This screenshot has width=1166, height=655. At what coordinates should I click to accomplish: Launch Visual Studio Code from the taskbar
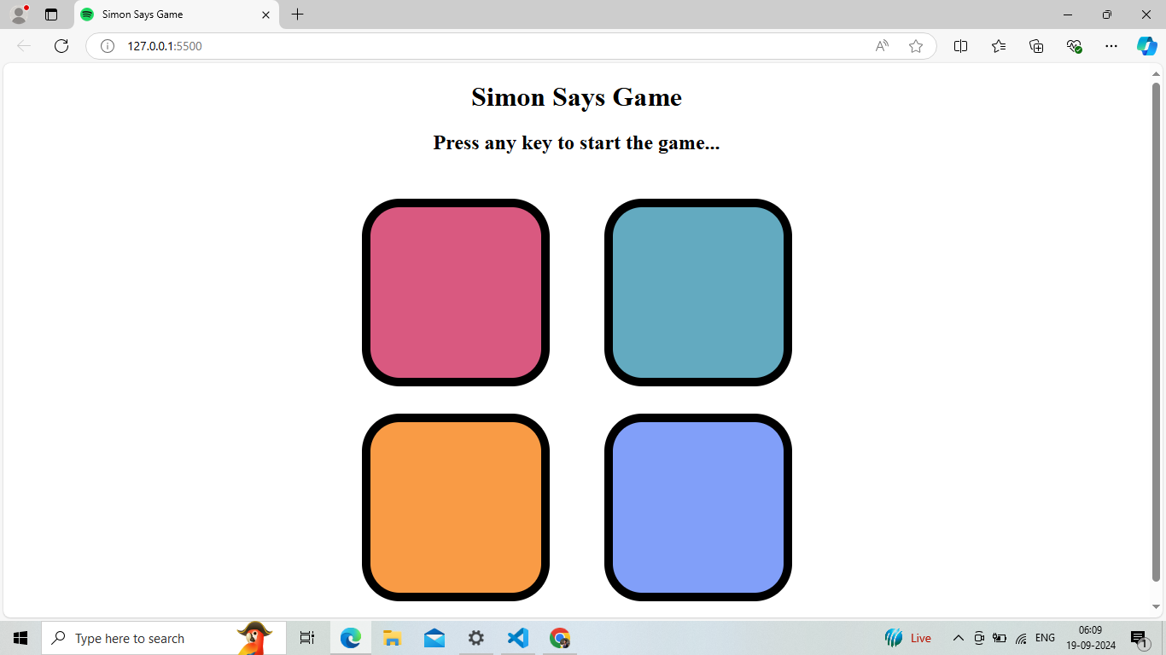click(x=517, y=637)
